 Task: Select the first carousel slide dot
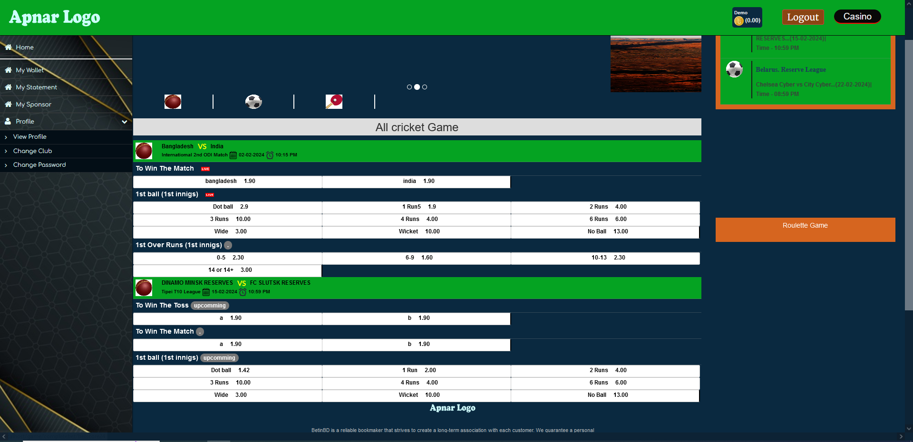click(409, 87)
